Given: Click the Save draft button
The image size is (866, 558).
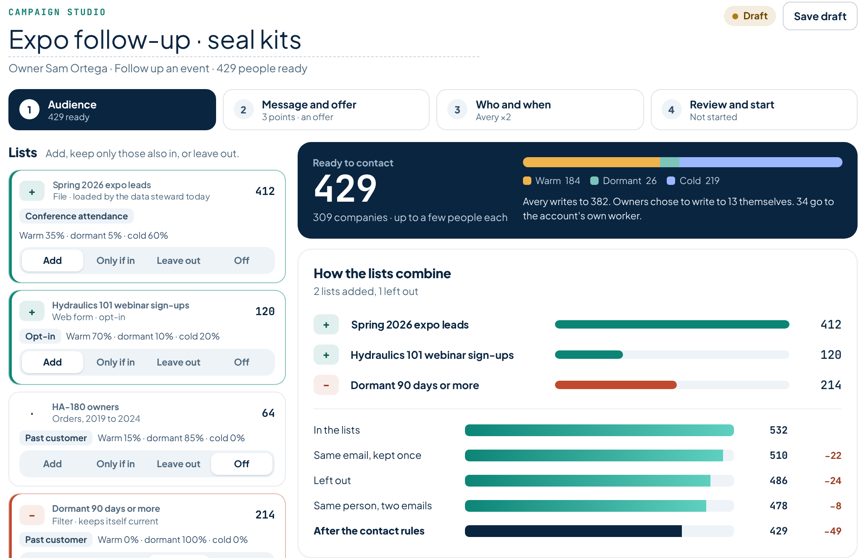Looking at the screenshot, I should (x=820, y=16).
